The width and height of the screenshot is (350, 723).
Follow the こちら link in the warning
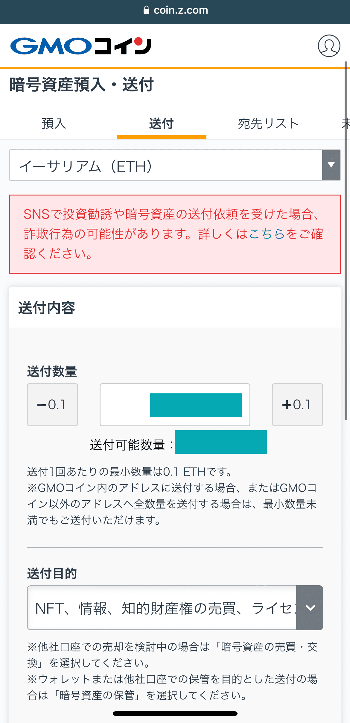[267, 234]
